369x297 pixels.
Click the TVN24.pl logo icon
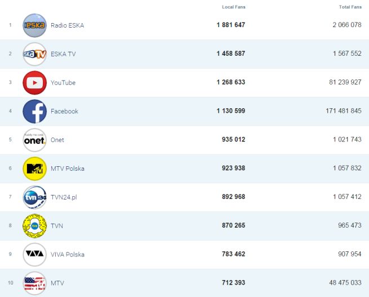click(x=34, y=197)
